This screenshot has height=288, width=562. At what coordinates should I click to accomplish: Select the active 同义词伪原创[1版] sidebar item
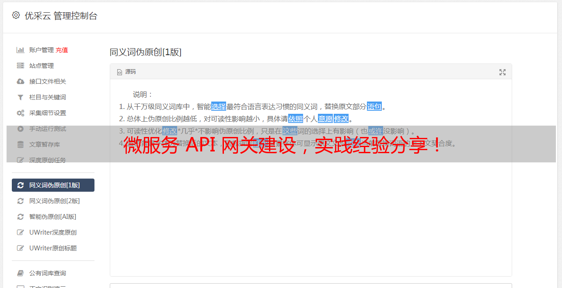coord(53,185)
